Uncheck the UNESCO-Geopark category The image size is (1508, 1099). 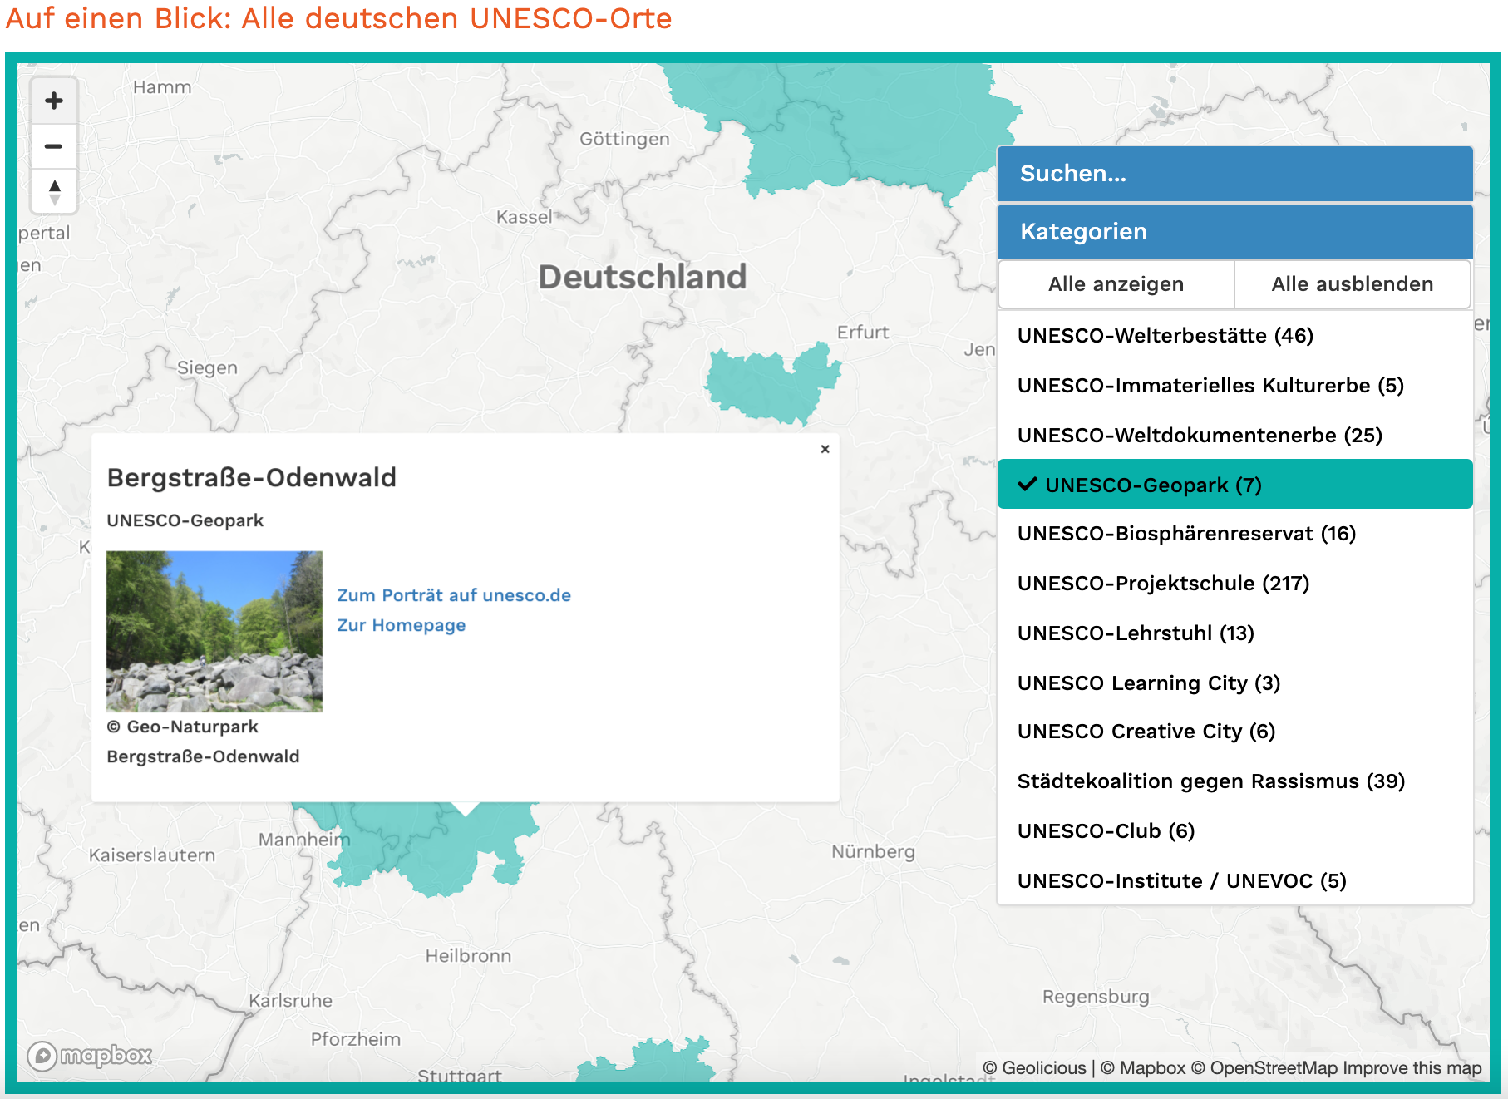click(1234, 485)
